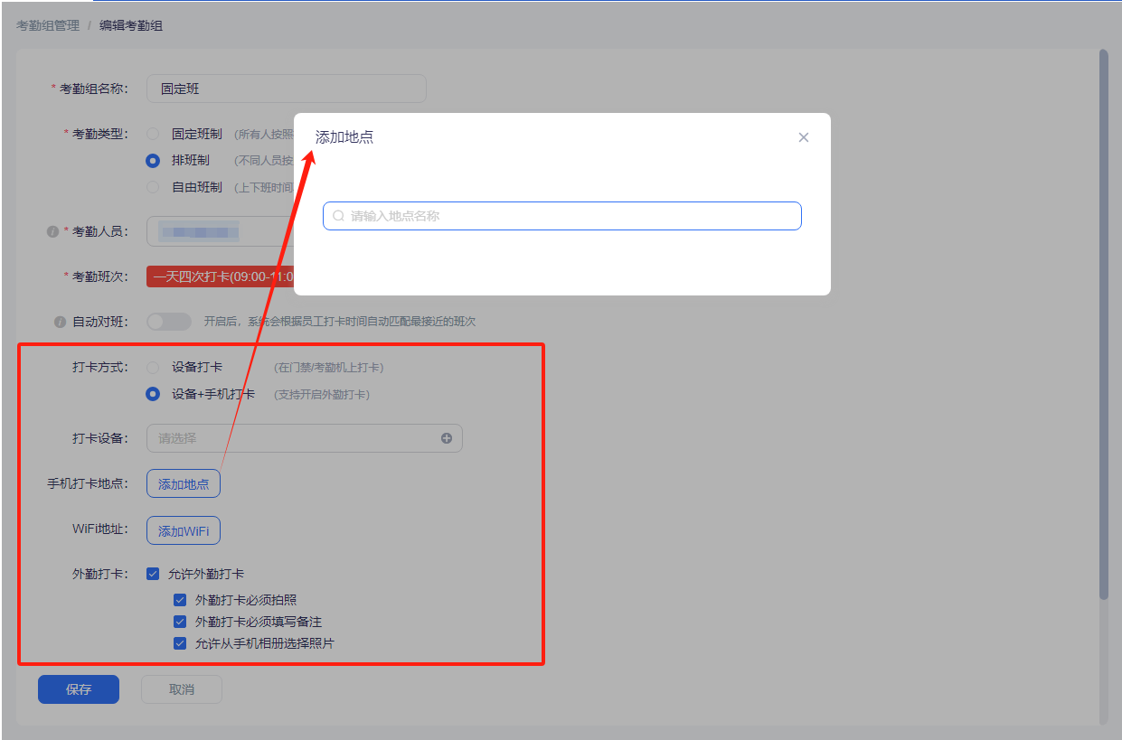Uncheck 允许外勤打卡 checkbox
This screenshot has height=740, width=1122.
[x=153, y=574]
